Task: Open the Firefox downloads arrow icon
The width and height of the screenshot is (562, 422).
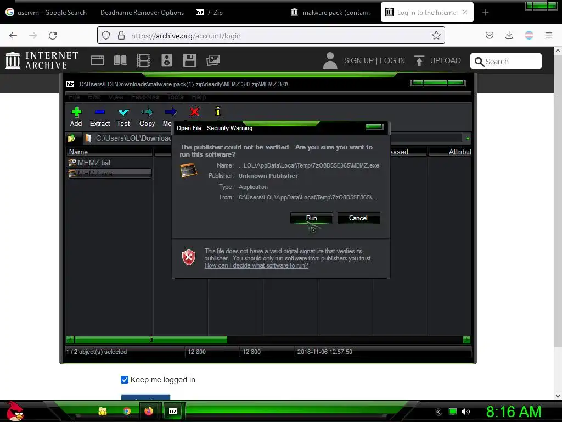Action: point(509,35)
